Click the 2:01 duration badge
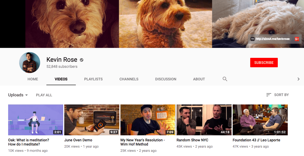Screen dimensions: 304x156 [58, 132]
